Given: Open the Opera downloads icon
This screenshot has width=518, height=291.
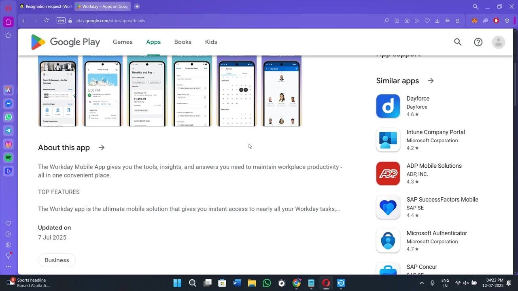Looking at the screenshot, I should click(x=437, y=21).
